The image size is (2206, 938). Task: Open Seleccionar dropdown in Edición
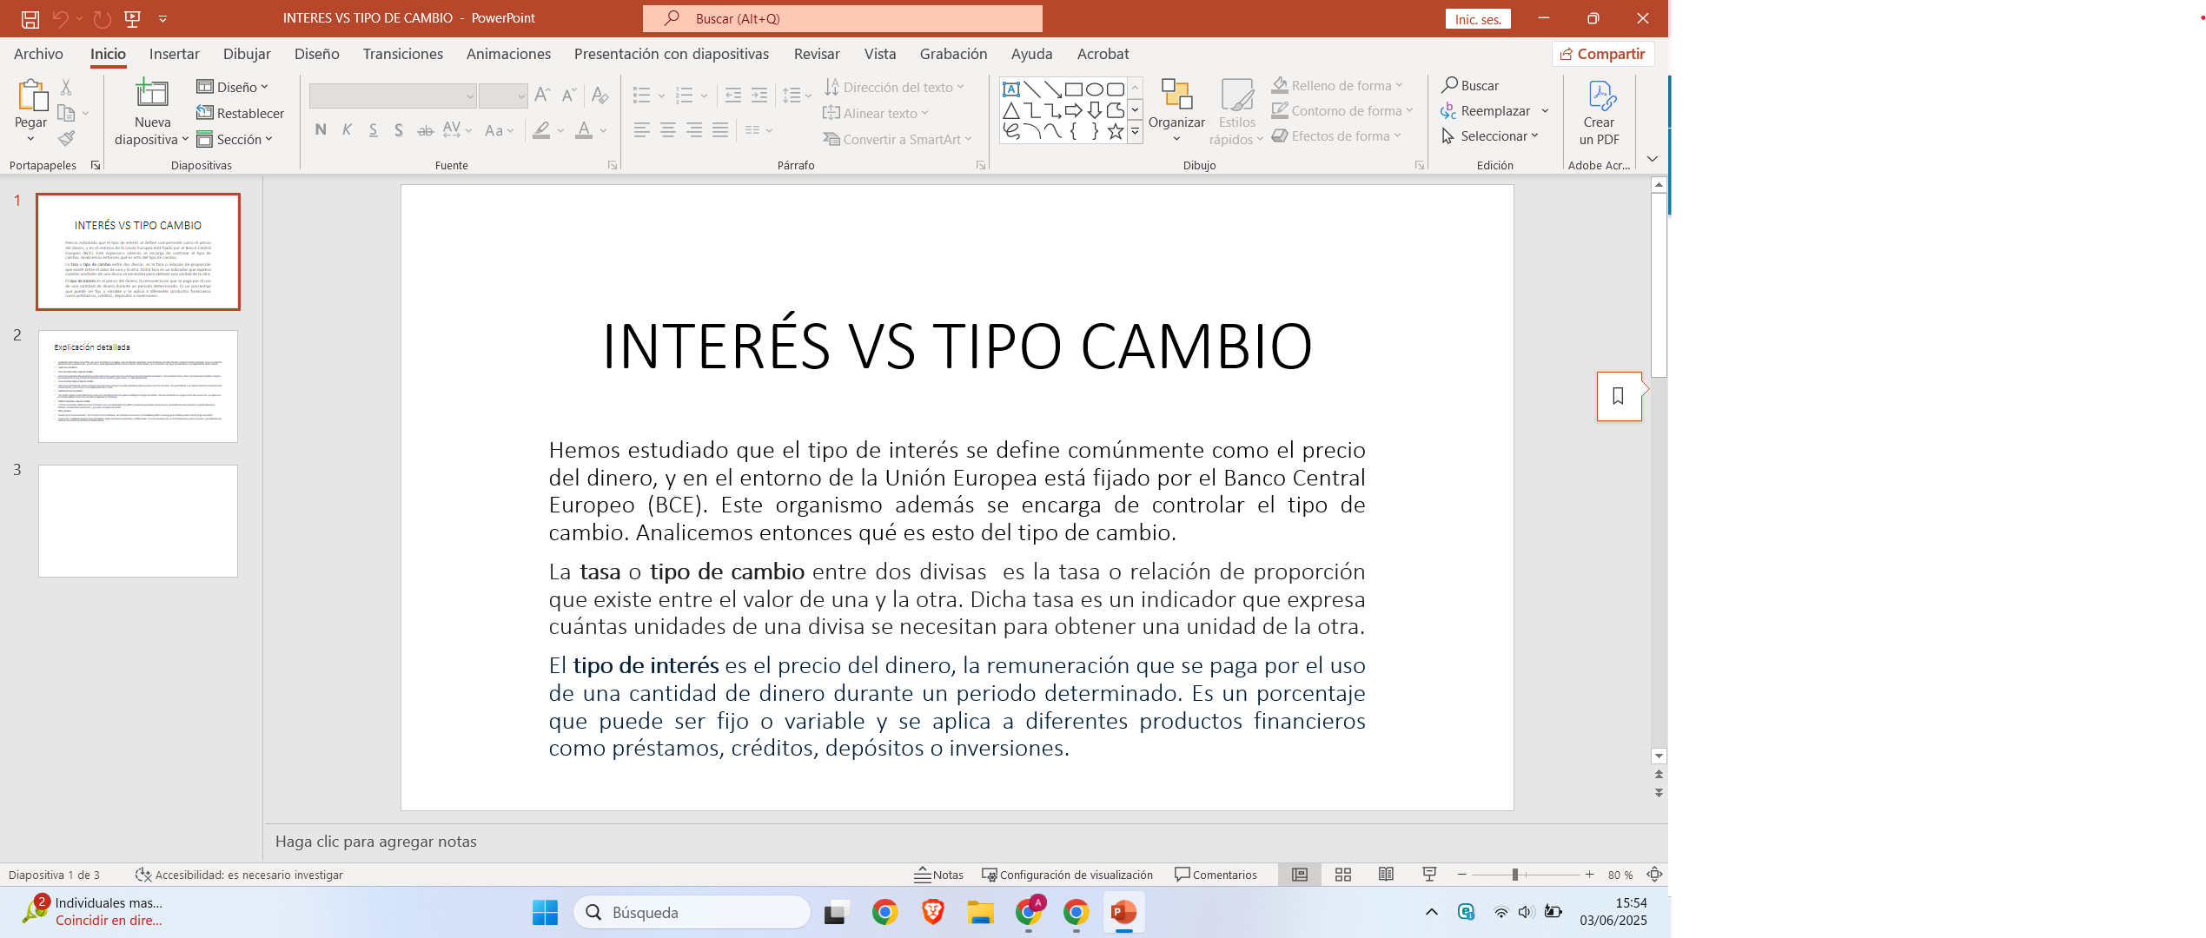(1490, 135)
